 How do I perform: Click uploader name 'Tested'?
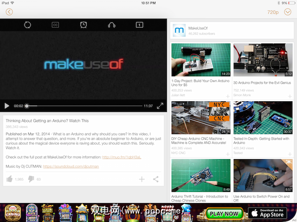[238, 153]
